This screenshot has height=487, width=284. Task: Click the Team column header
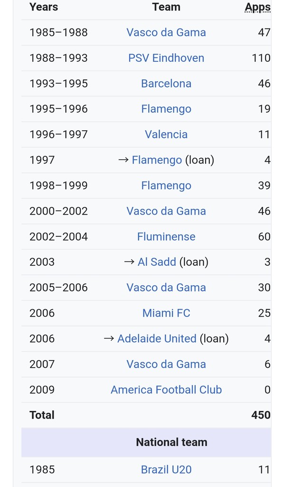pos(166,7)
